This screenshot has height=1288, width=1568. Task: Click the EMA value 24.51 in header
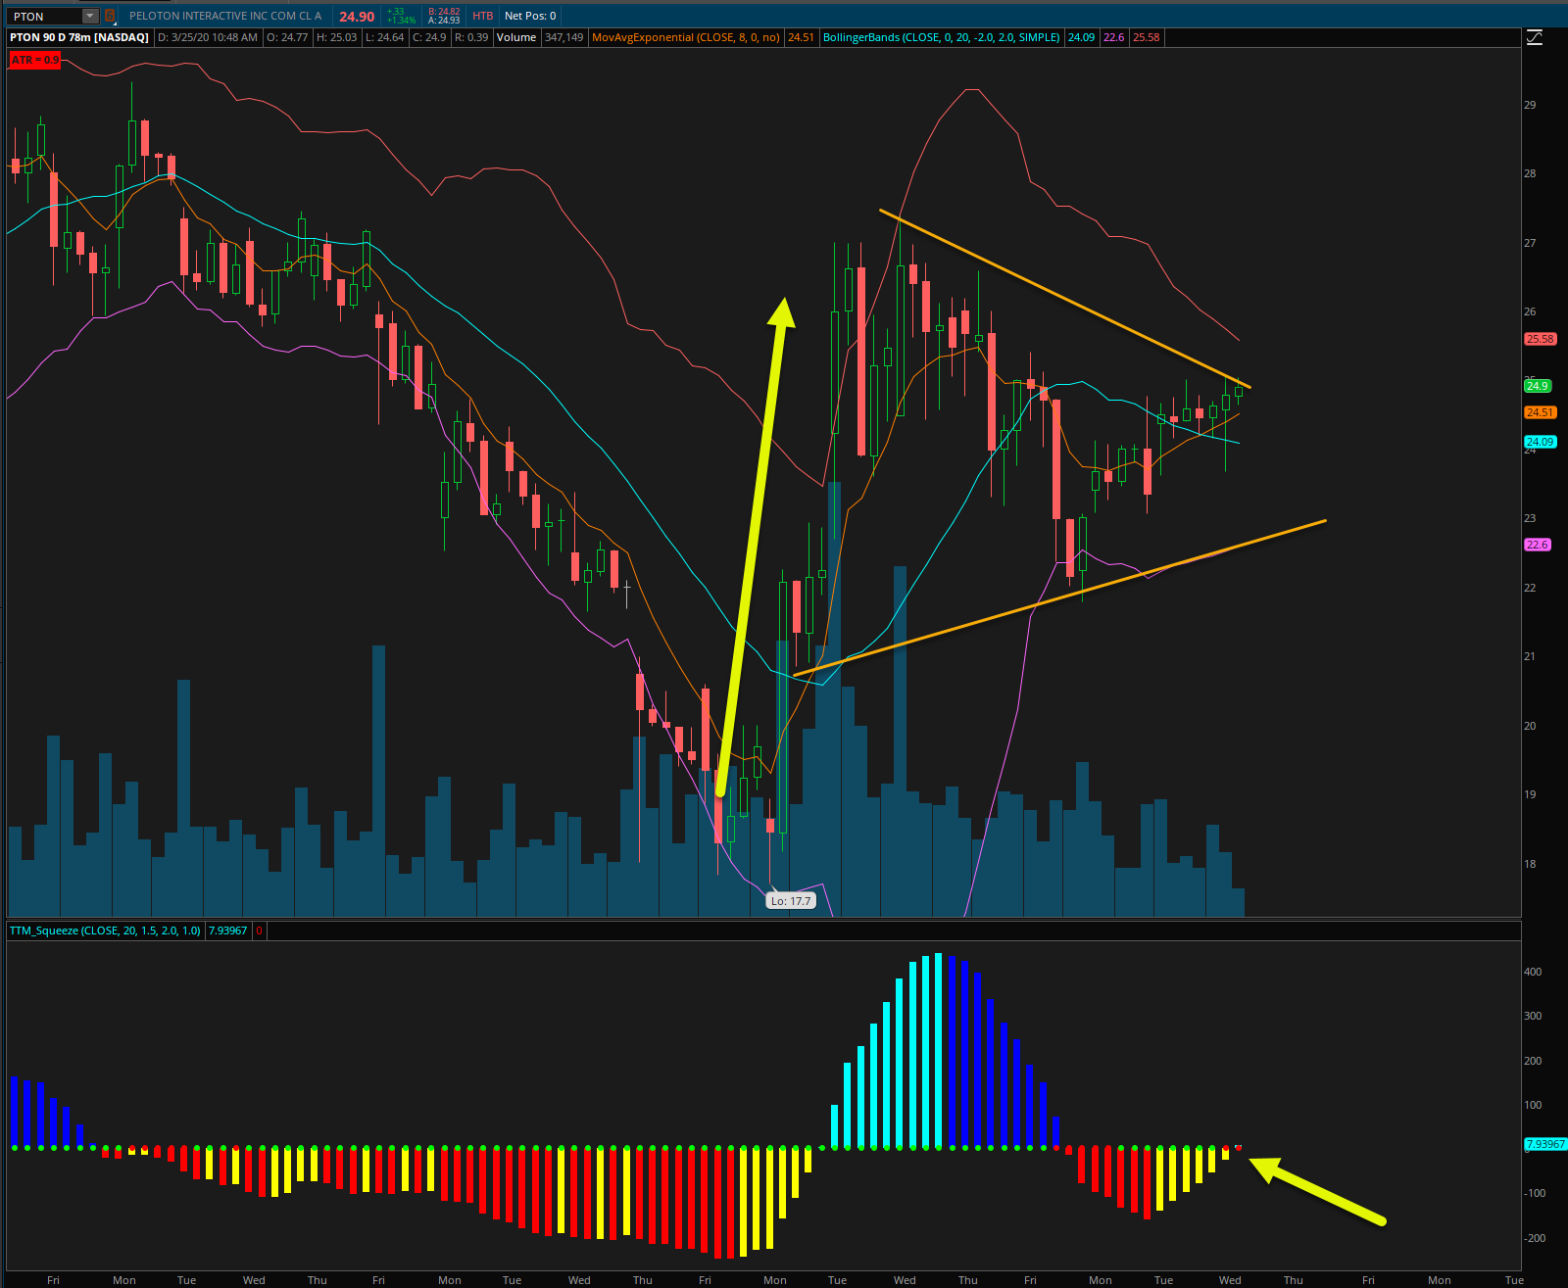click(x=801, y=37)
